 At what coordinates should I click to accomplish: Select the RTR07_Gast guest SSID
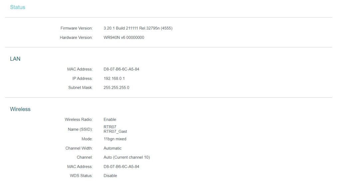[115, 132]
